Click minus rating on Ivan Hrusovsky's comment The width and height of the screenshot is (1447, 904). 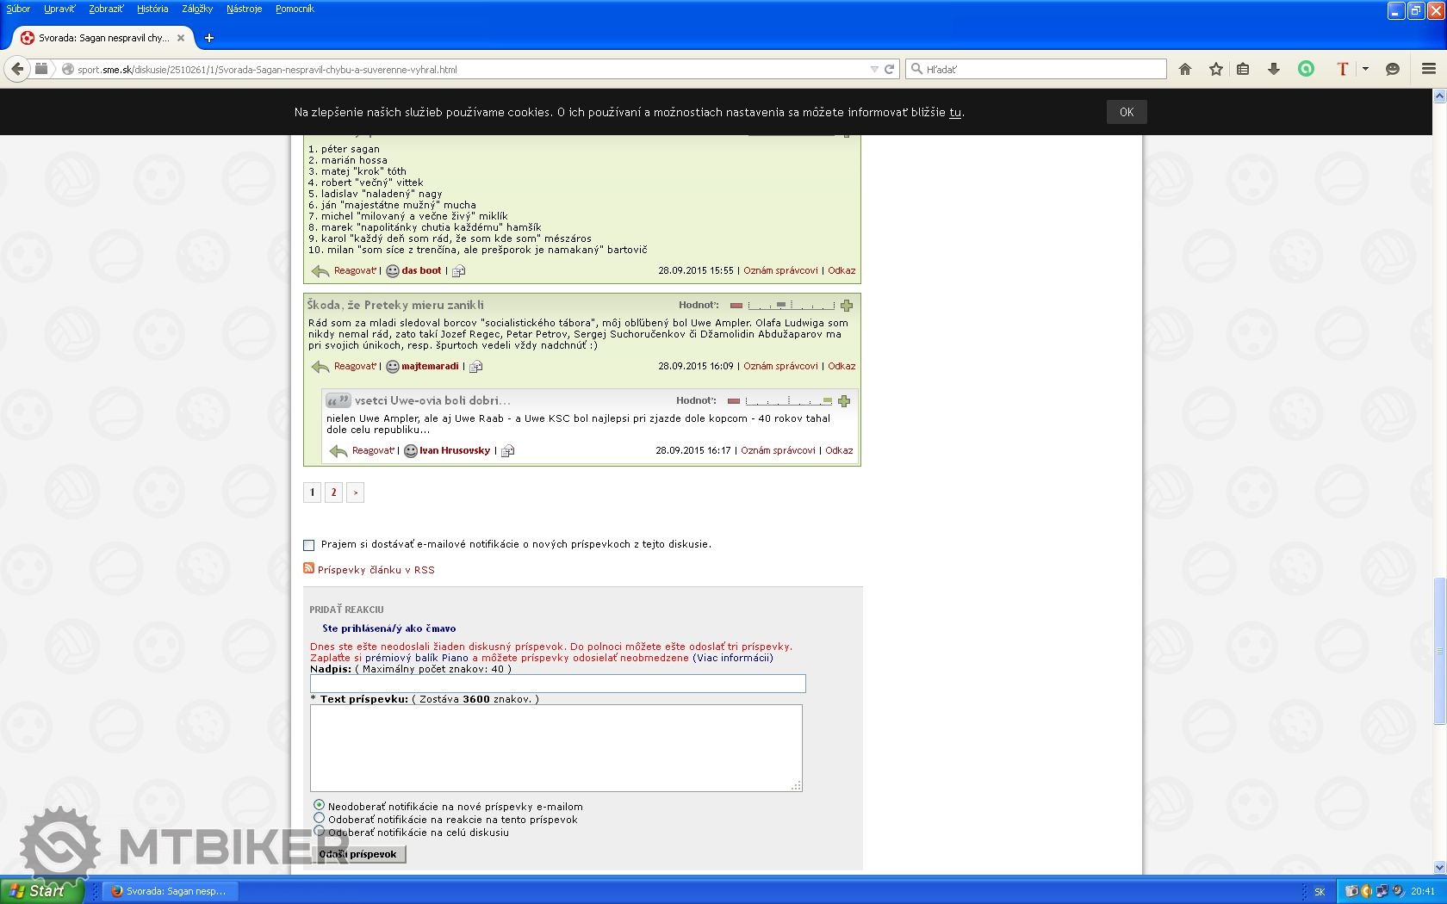(x=734, y=401)
